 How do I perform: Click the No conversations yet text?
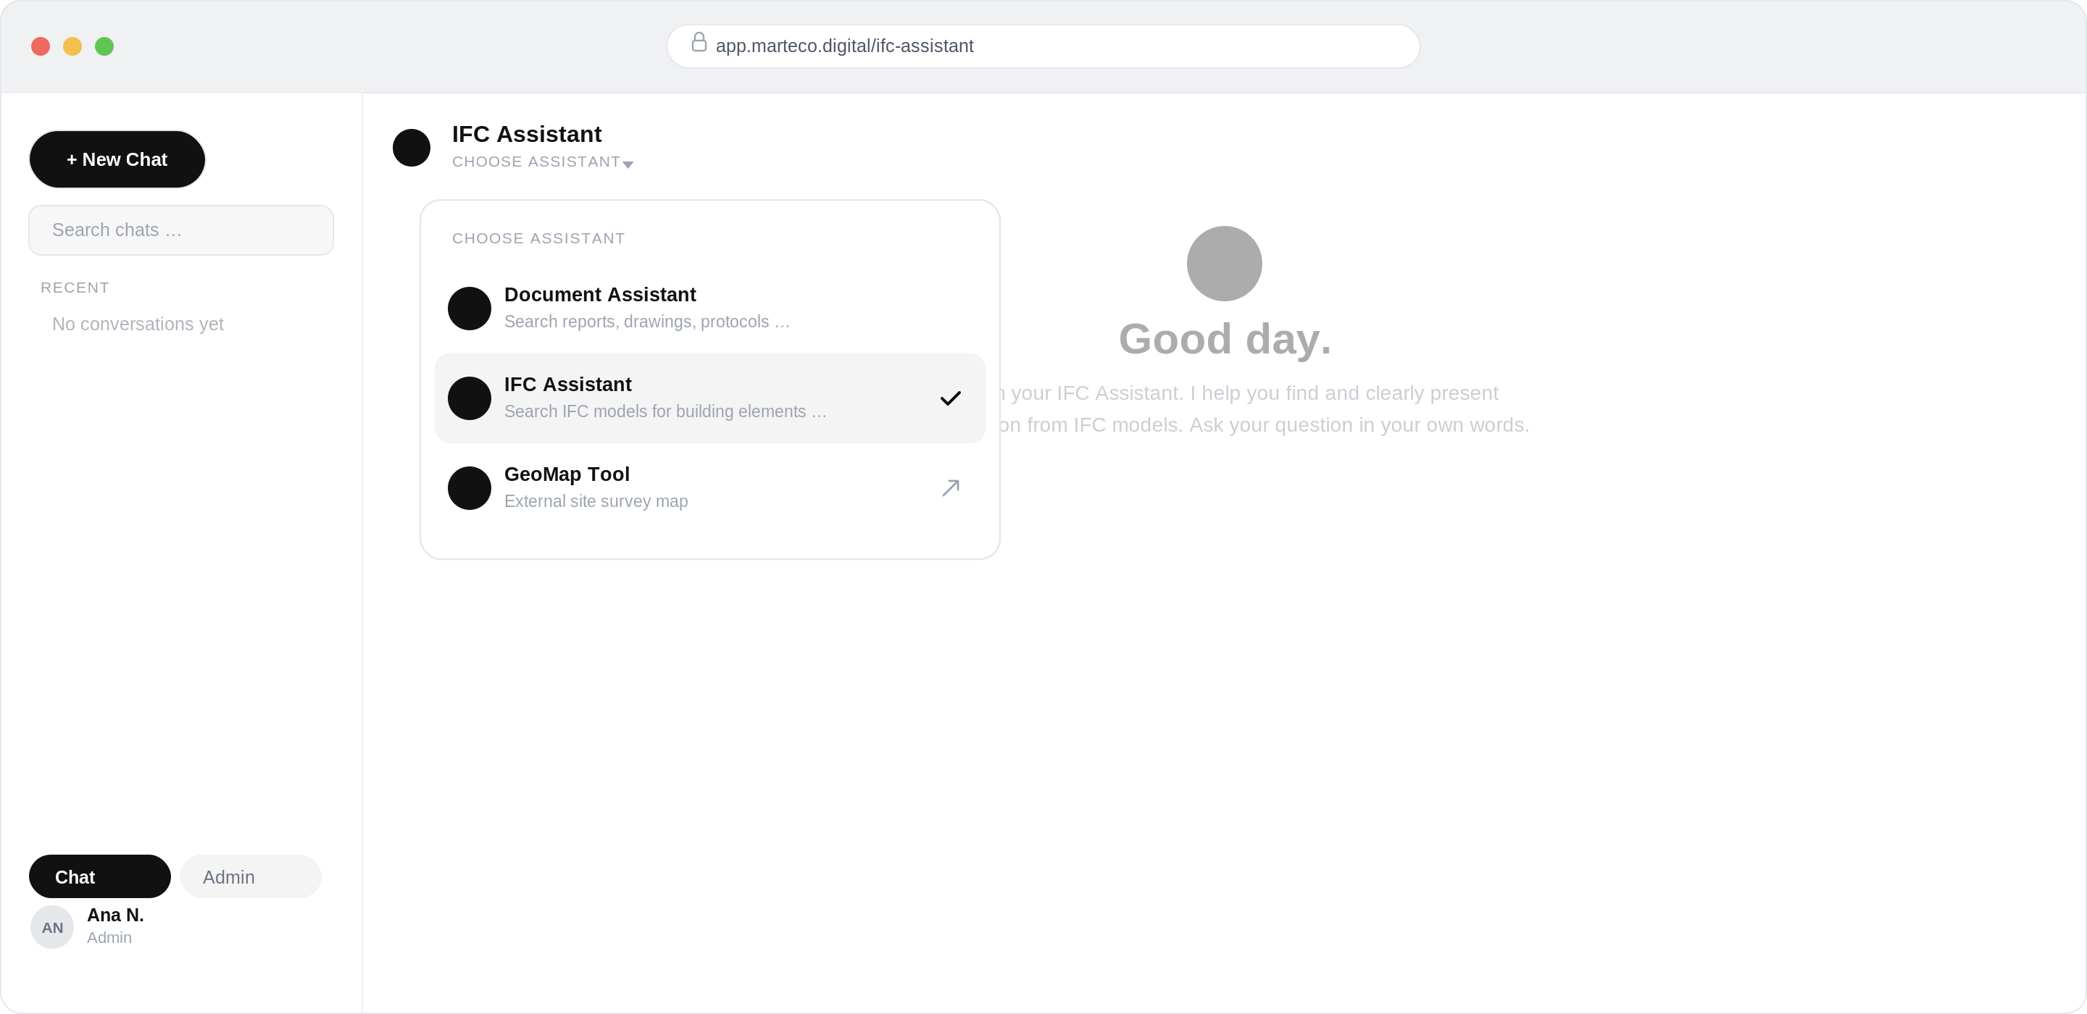coord(138,324)
